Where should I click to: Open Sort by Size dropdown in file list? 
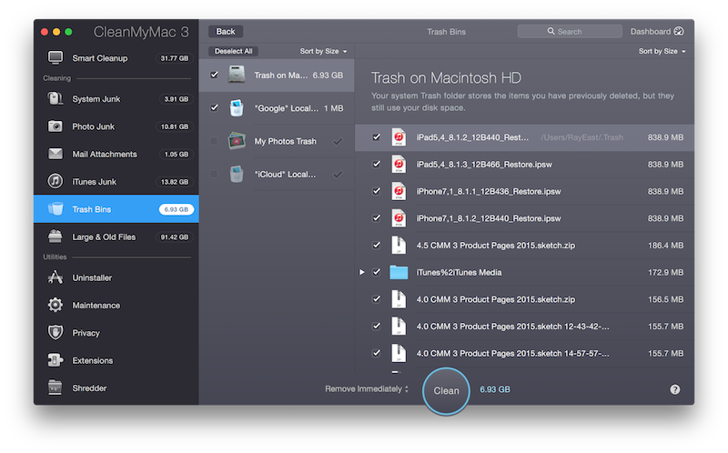(662, 51)
